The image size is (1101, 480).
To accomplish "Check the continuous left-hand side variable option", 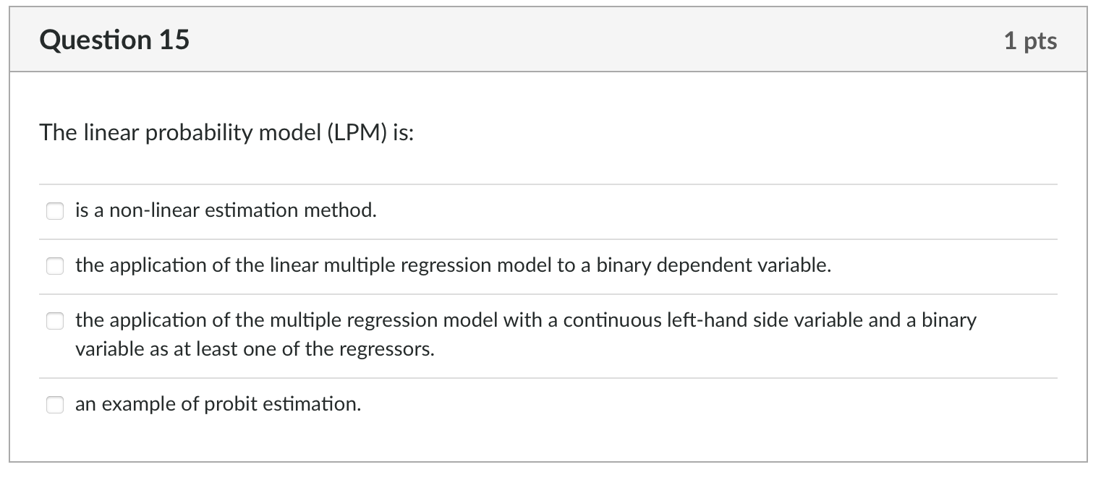I will (x=55, y=321).
